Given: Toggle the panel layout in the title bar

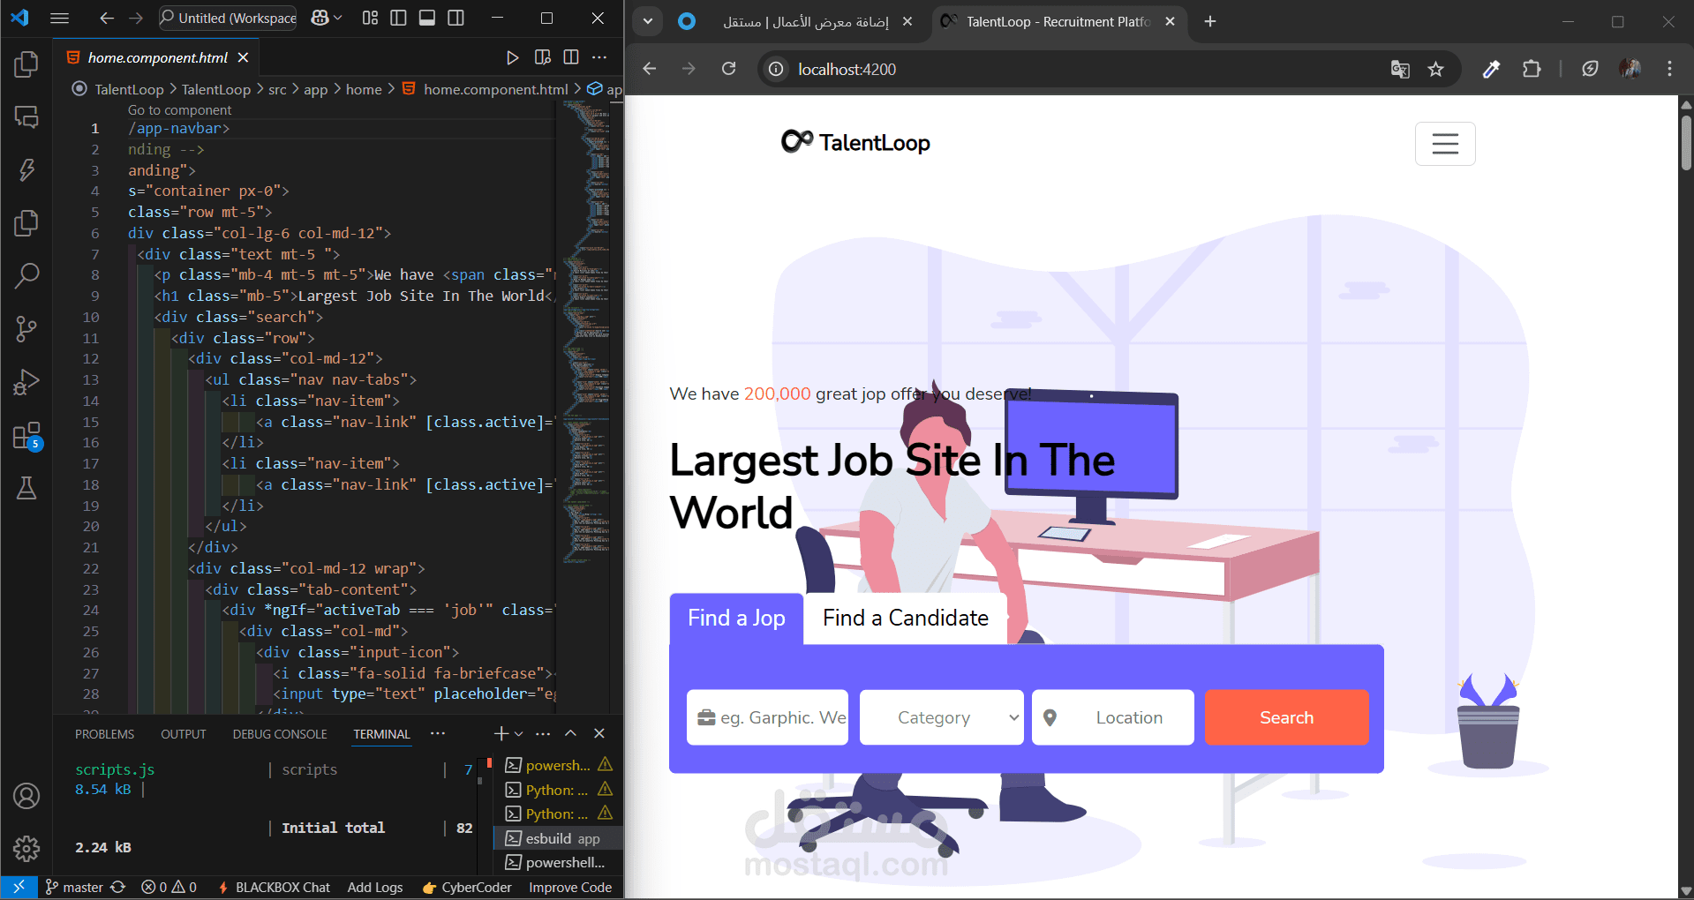Looking at the screenshot, I should (427, 18).
